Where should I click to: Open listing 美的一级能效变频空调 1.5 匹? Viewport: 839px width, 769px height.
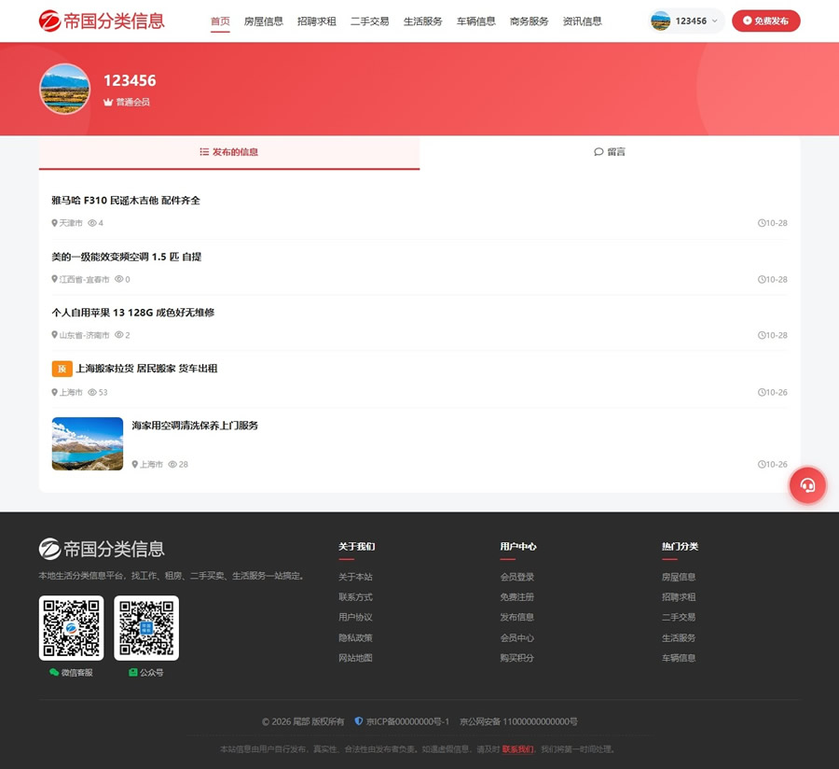coord(126,257)
